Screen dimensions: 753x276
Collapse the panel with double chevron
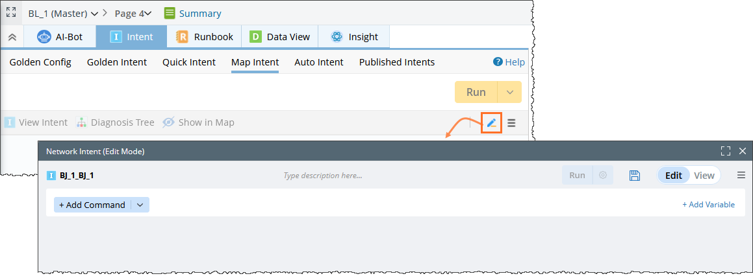point(12,37)
